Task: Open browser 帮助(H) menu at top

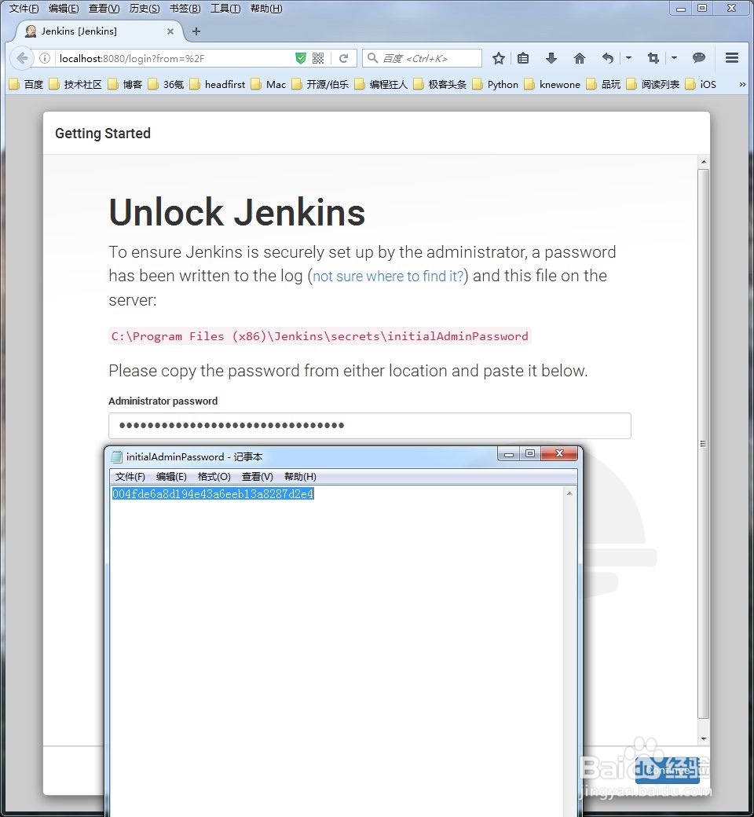Action: [266, 9]
